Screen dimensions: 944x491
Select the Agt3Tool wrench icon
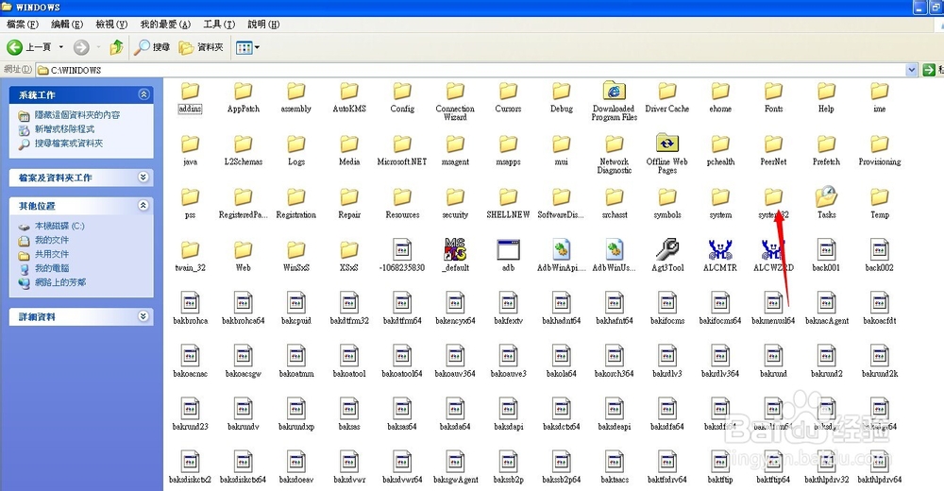pos(667,249)
